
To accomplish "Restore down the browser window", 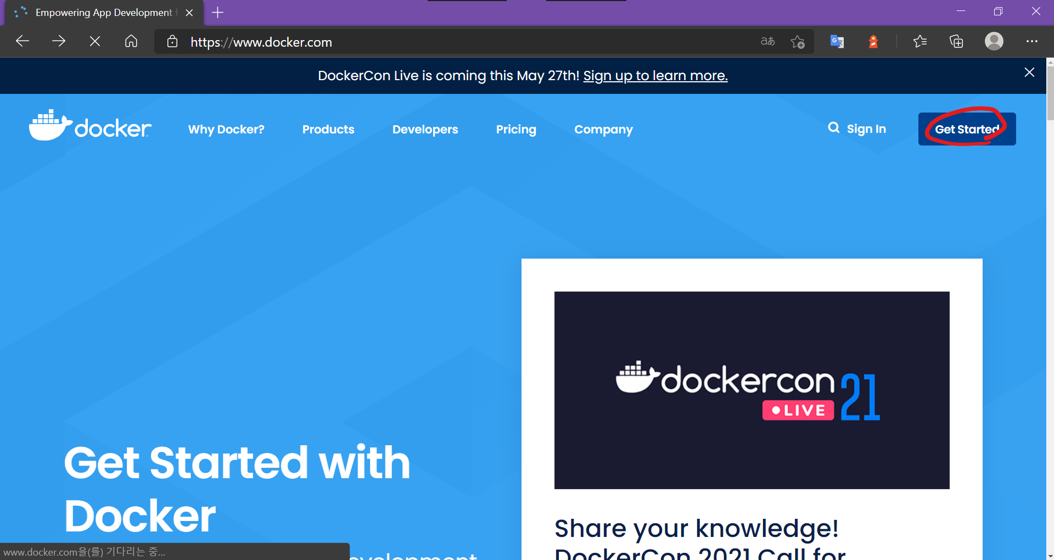I will (998, 12).
